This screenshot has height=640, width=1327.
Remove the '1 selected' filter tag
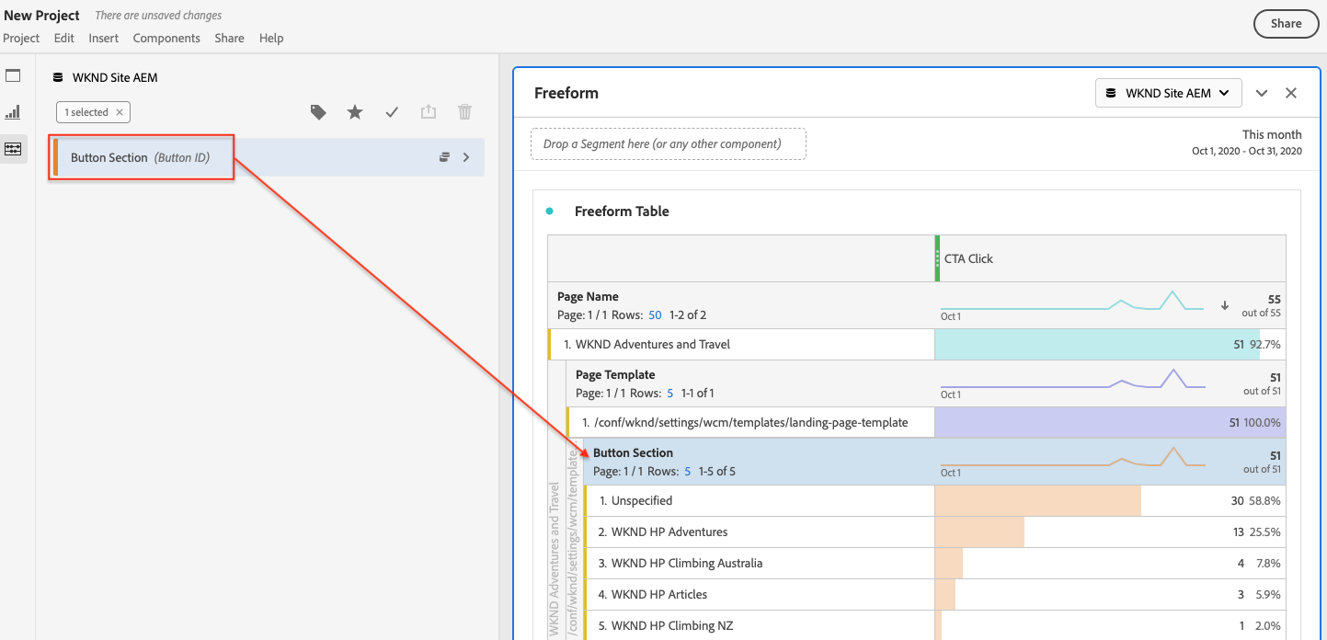click(120, 112)
